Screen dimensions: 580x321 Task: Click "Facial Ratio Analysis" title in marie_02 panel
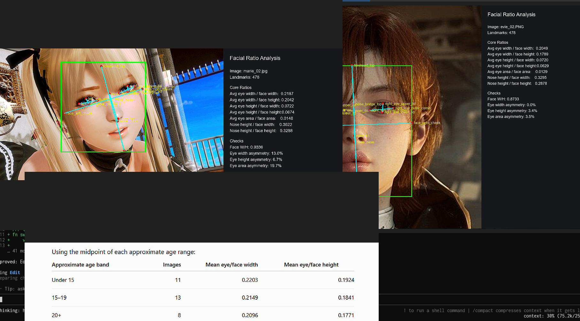255,58
